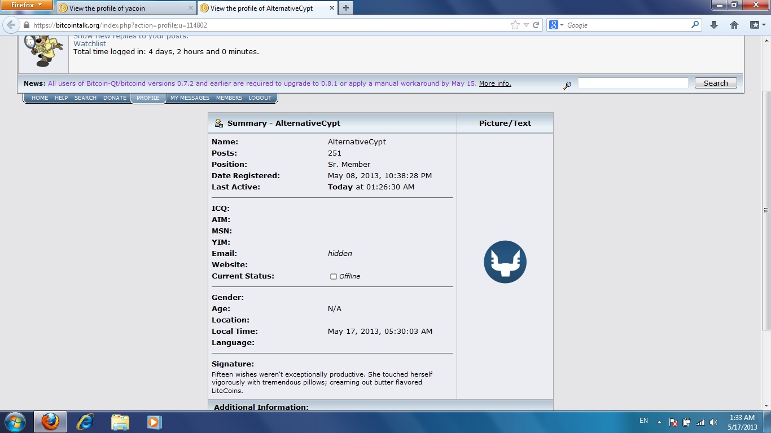Click local time 'May 17, 2013, 05:30:03 AM'
Screen dimensions: 771x433
click(380, 332)
